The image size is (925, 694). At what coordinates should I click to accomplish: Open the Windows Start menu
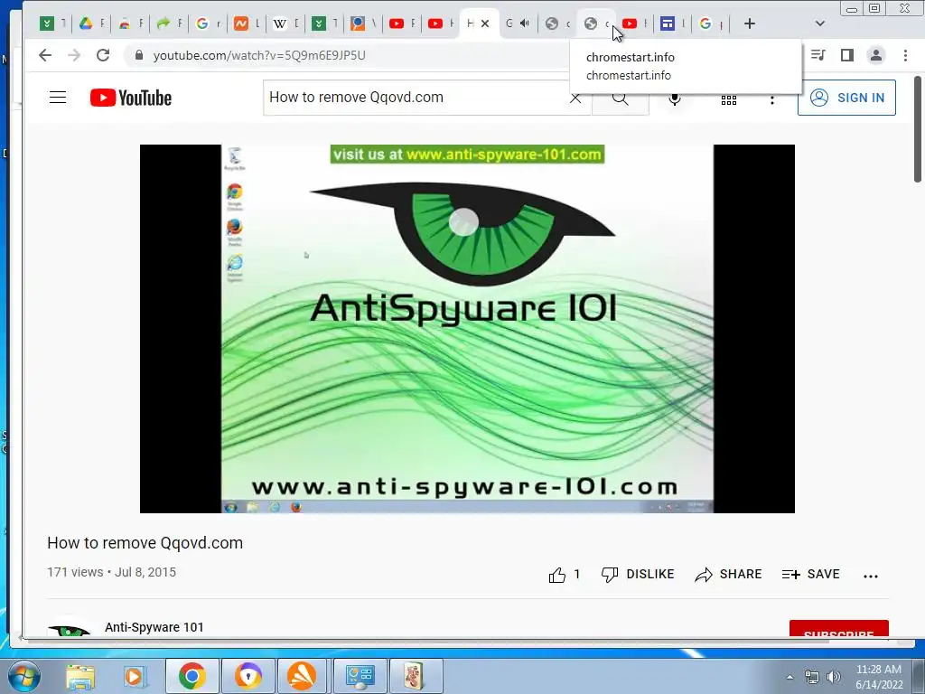[23, 676]
